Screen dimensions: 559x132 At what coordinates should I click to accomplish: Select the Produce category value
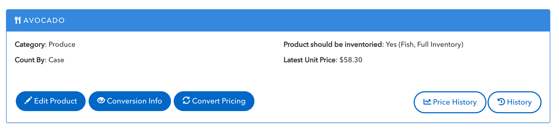(62, 45)
